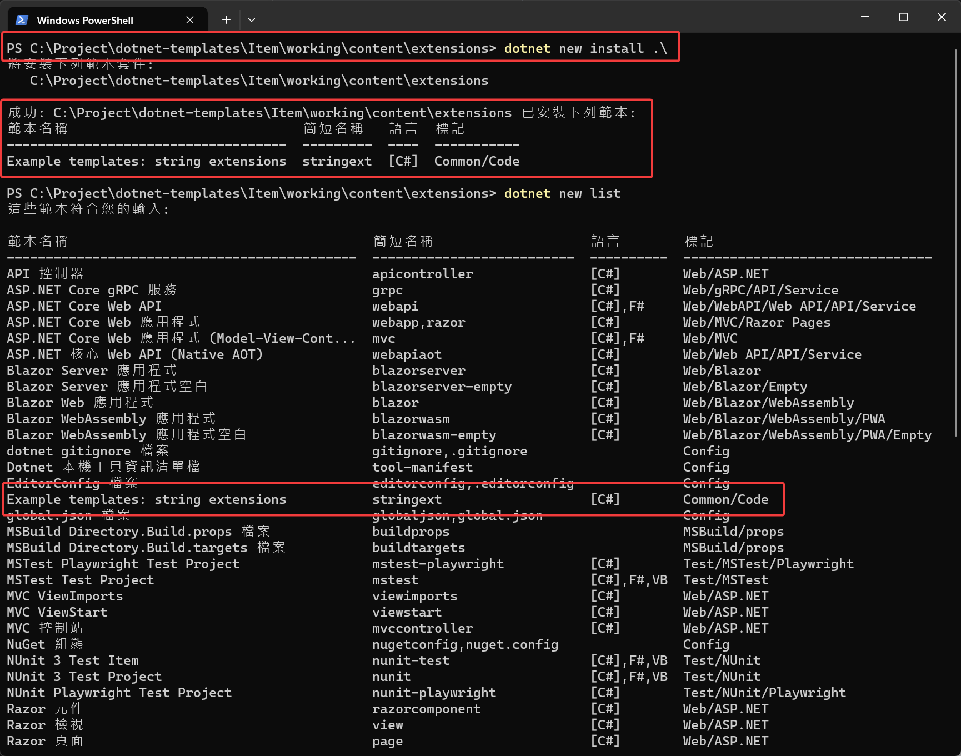Image resolution: width=961 pixels, height=756 pixels.
Task: Click 'MVC ViewImports' template name
Action: (x=65, y=596)
